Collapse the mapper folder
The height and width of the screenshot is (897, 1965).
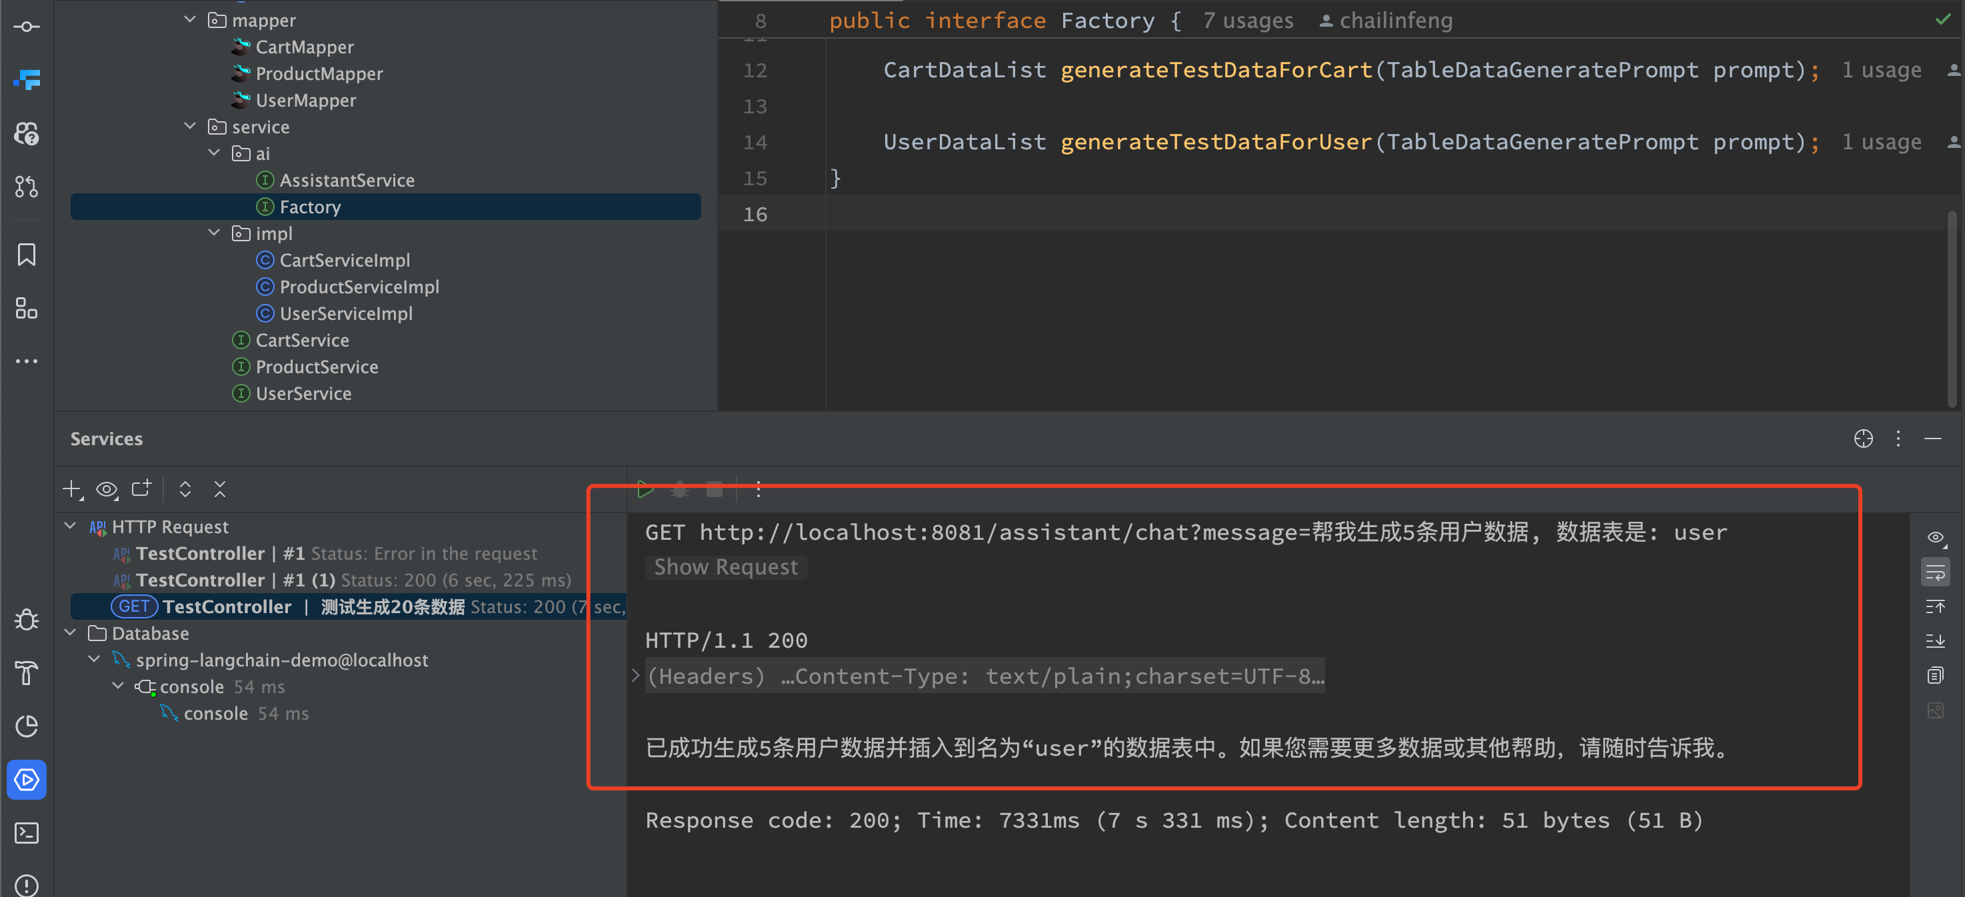[x=191, y=19]
